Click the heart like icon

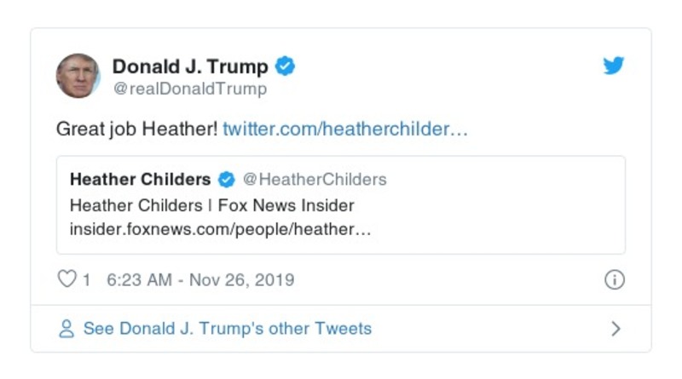(x=66, y=279)
